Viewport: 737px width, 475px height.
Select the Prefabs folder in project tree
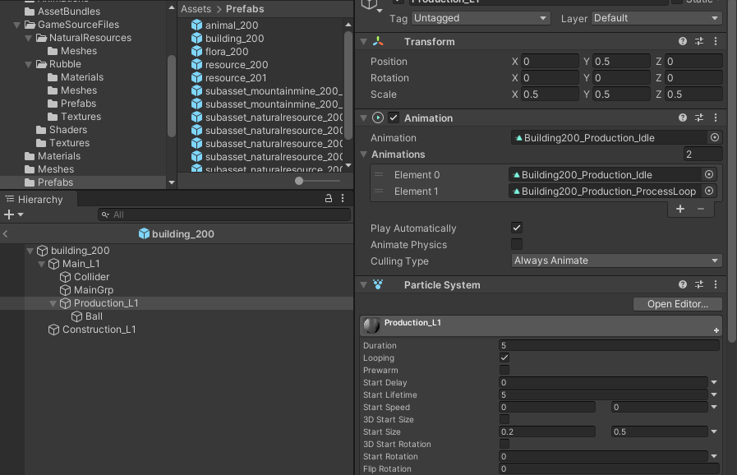tap(55, 182)
